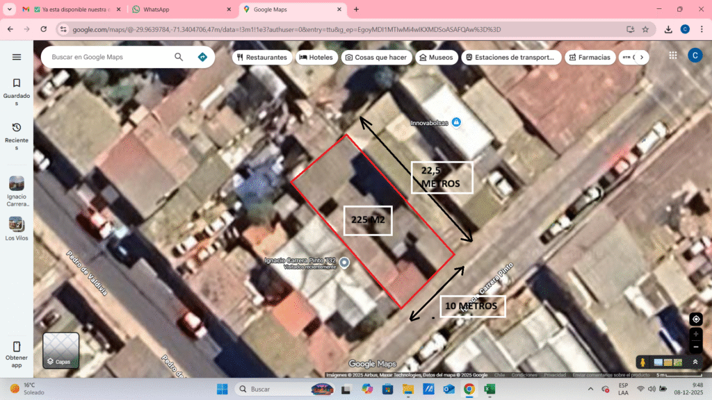Open Guardados saved places

(x=17, y=88)
